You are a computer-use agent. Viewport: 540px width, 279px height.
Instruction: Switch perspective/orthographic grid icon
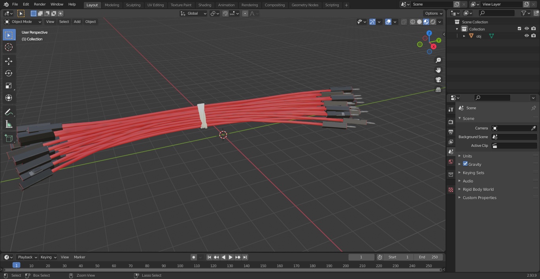click(x=438, y=90)
